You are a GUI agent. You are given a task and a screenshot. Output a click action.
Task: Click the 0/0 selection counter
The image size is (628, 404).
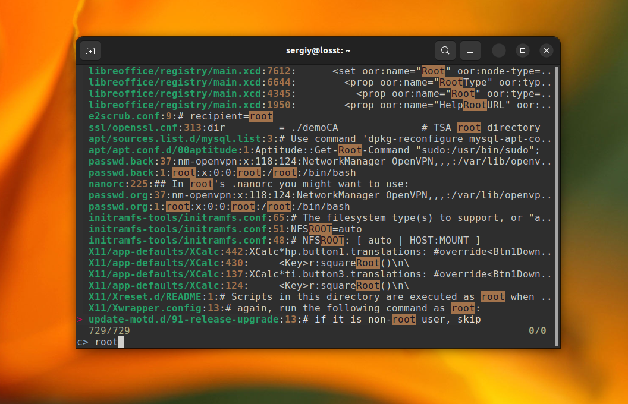(537, 331)
